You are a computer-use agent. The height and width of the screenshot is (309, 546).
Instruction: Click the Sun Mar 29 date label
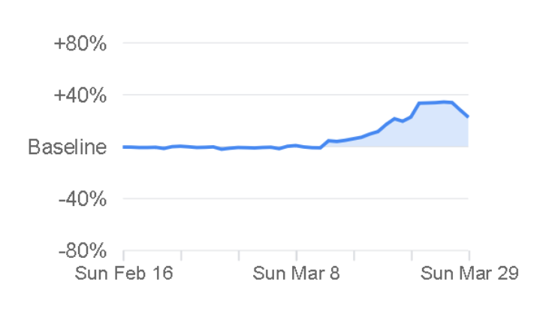pos(469,273)
